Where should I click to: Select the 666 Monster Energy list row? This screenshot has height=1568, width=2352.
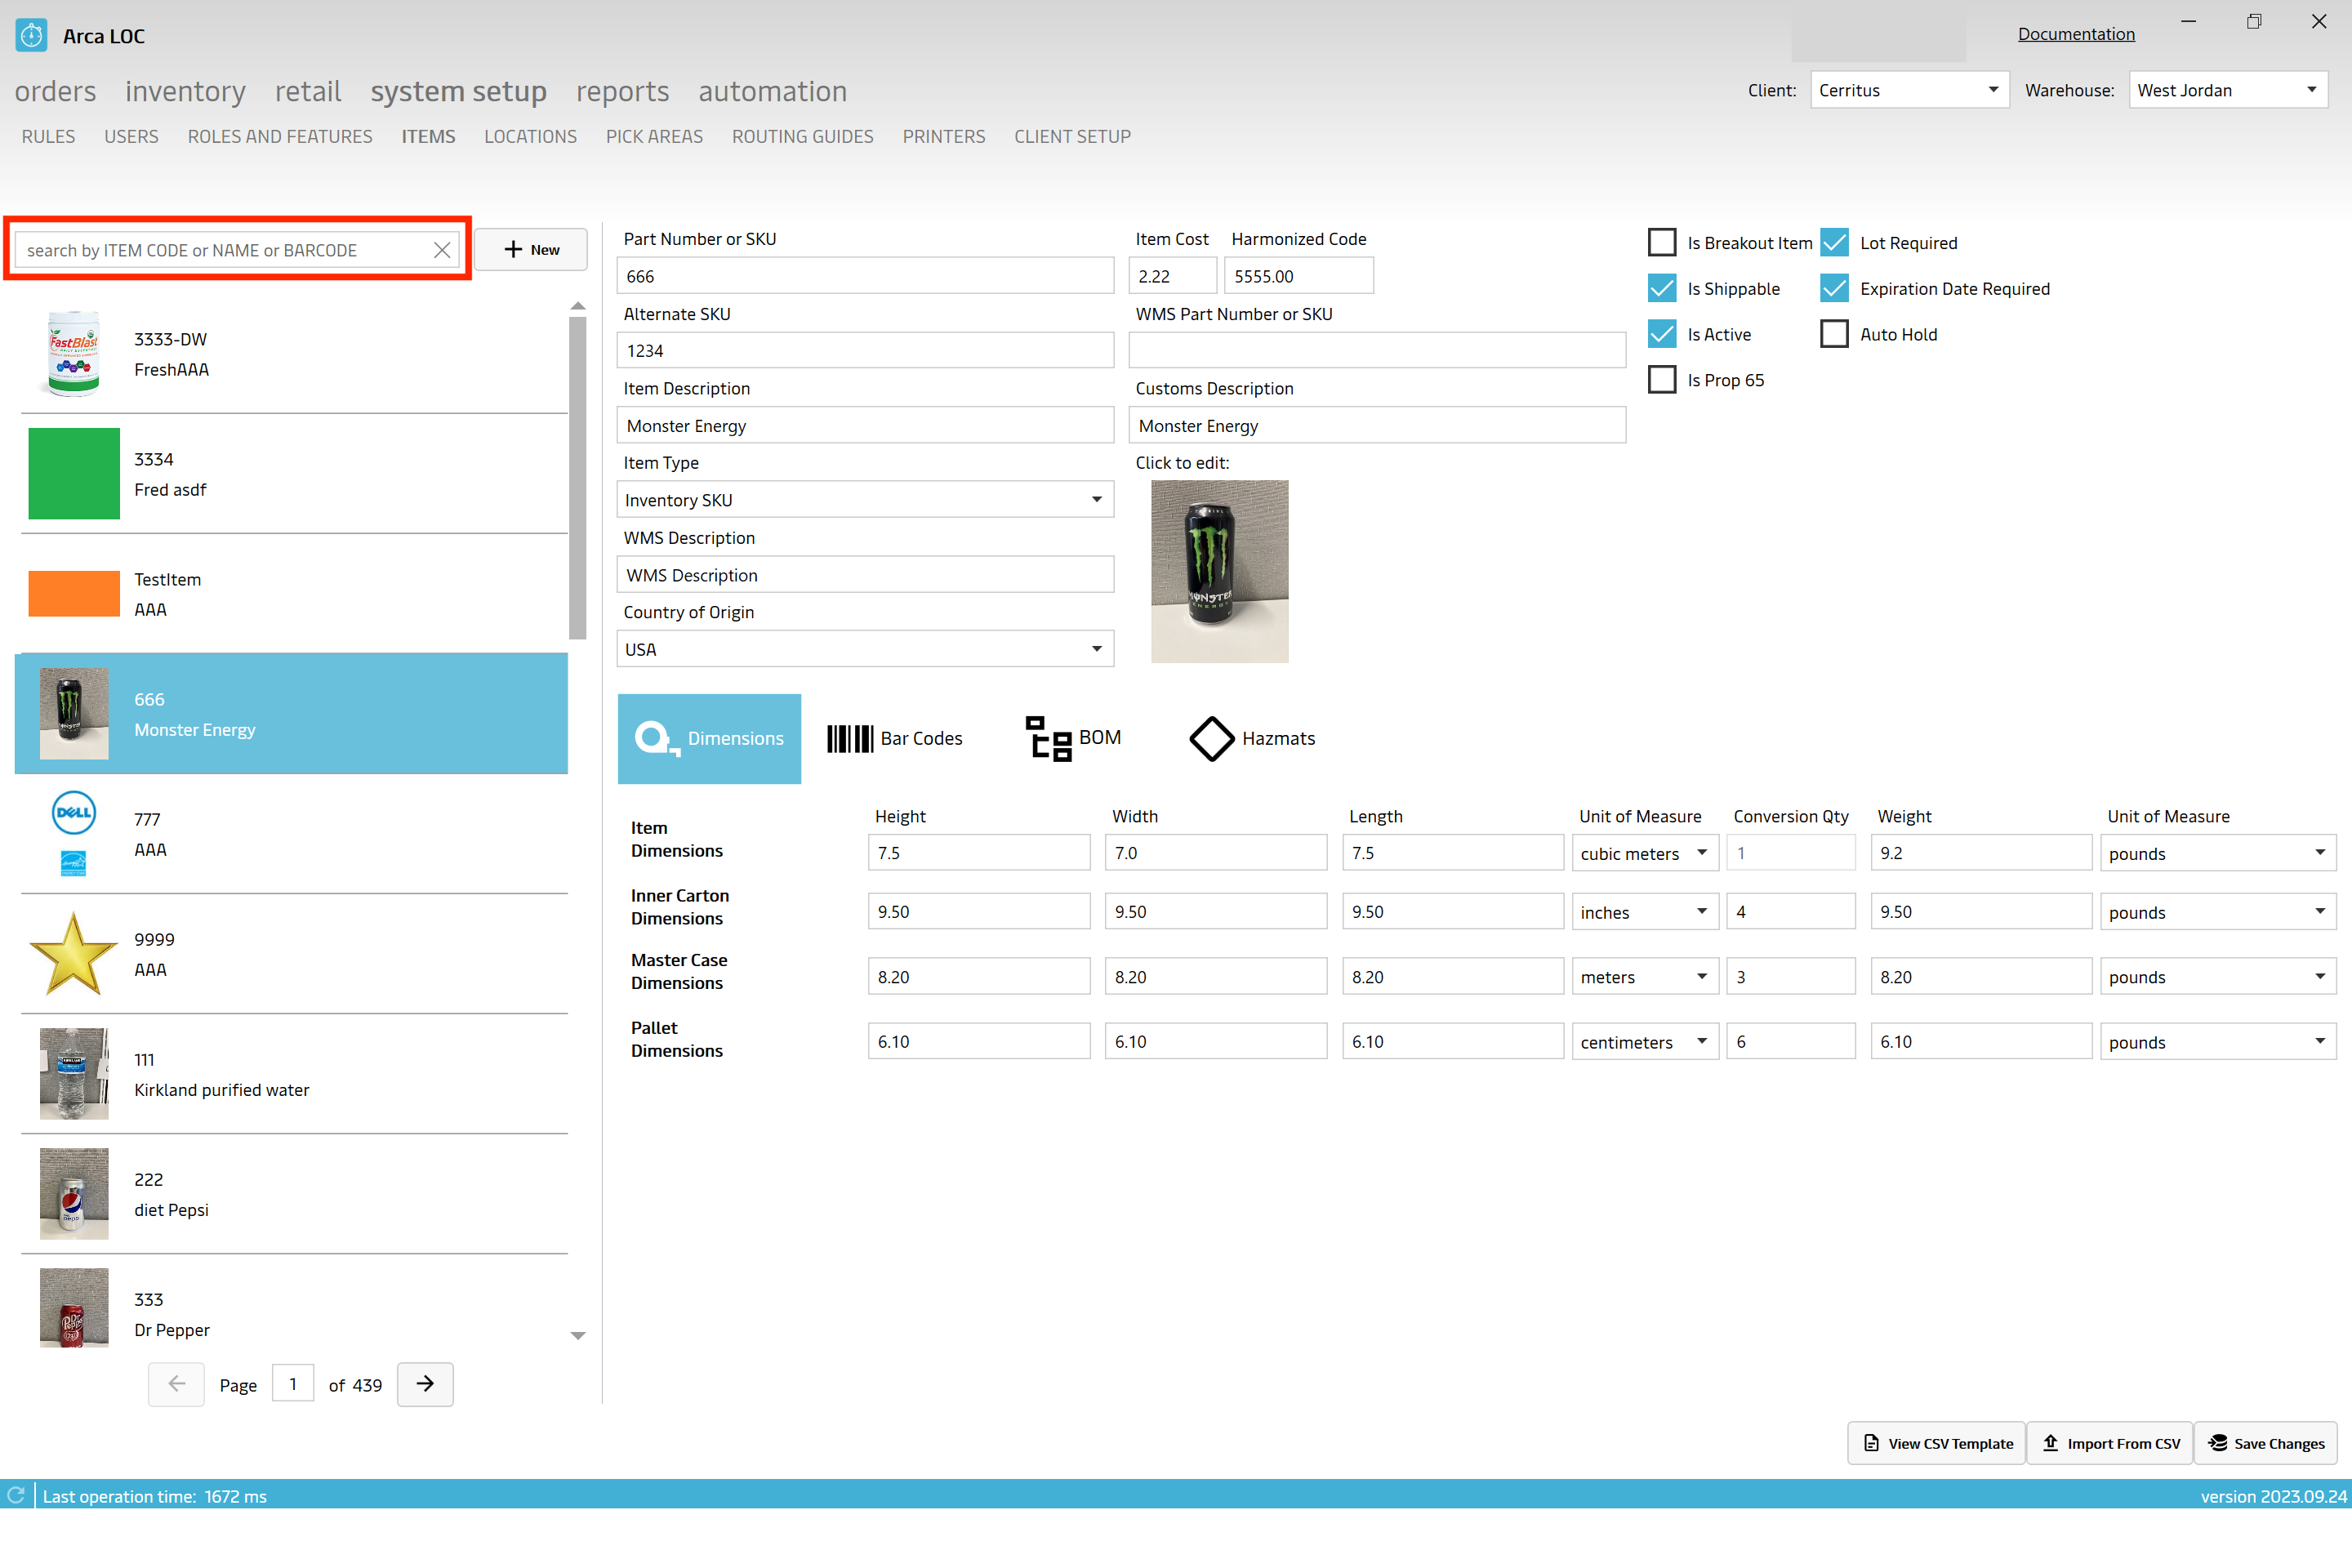point(291,714)
